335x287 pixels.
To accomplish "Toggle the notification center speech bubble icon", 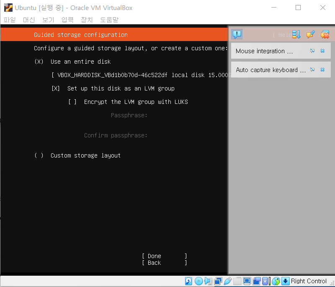I will (237, 34).
